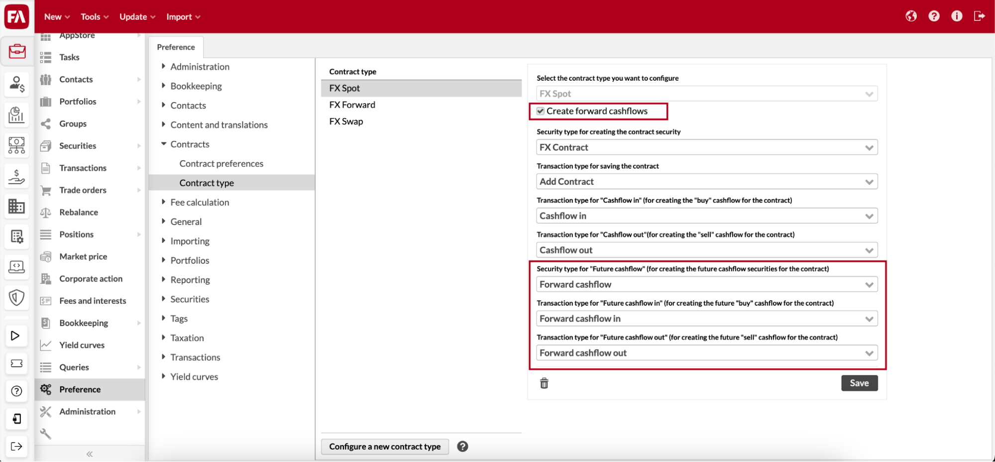Select FX Swap contract type

coord(421,121)
